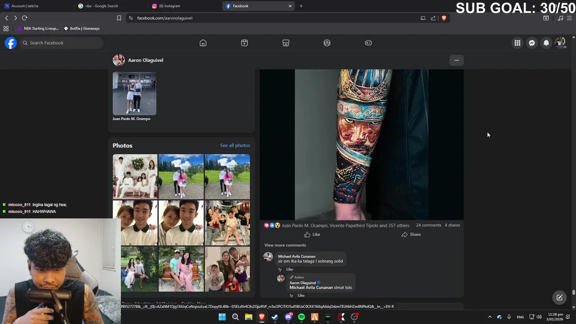Open the Facebook Reels video icon
This screenshot has width=576, height=324.
[244, 43]
